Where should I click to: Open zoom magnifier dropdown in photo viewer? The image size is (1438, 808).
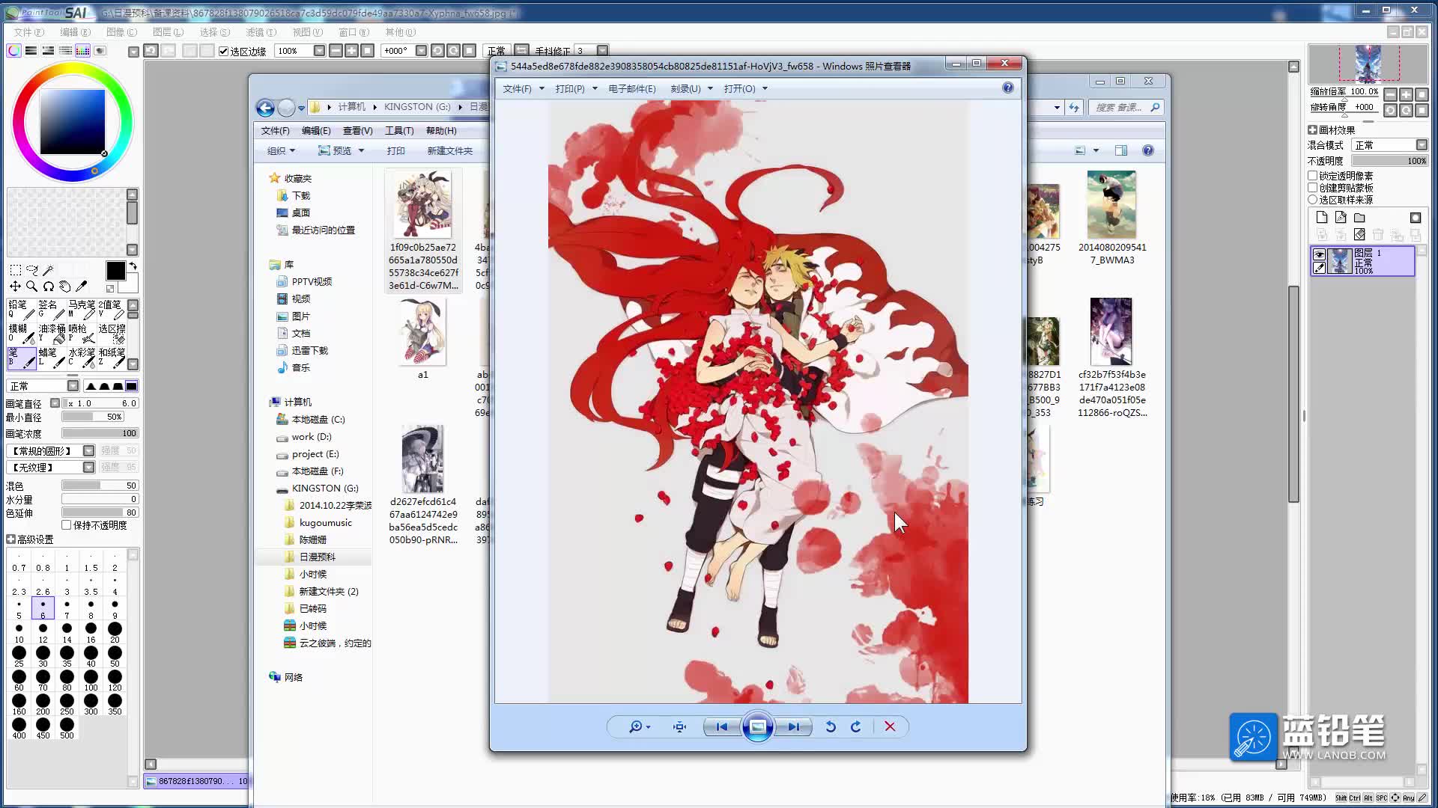click(x=640, y=726)
